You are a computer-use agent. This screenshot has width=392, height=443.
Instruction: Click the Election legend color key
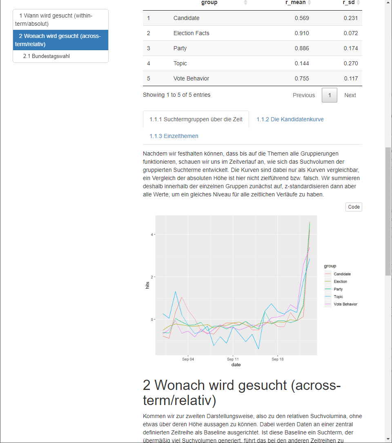pyautogui.click(x=328, y=282)
